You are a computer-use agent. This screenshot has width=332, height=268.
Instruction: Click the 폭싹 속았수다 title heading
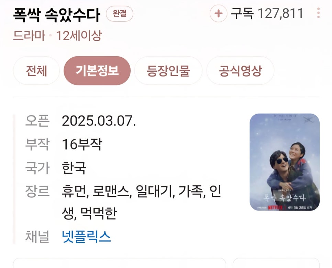56,15
